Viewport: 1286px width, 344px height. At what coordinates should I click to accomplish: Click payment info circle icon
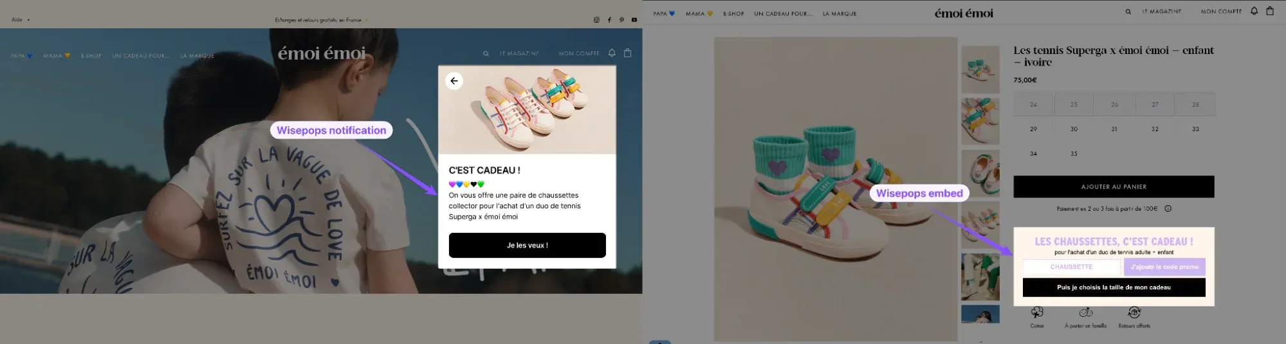point(1168,208)
